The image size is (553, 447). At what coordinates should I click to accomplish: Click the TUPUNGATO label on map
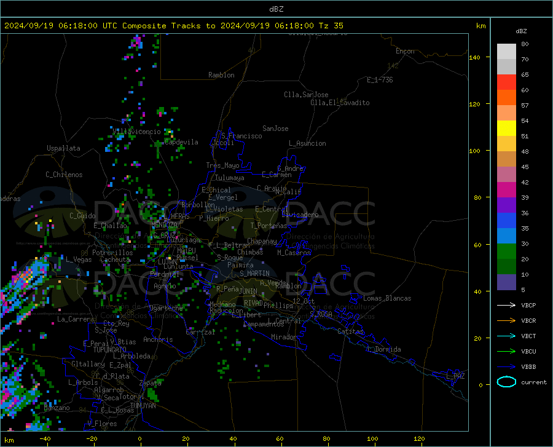(110, 350)
